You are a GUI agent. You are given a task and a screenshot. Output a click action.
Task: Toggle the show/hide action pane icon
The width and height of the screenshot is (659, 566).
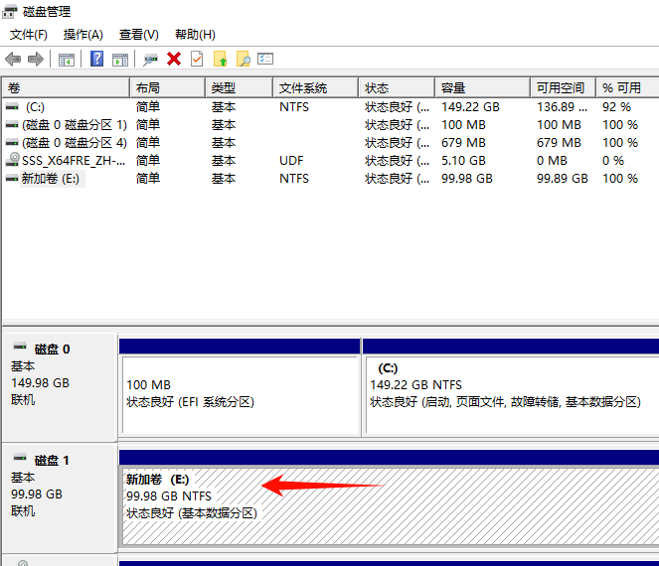pos(120,60)
